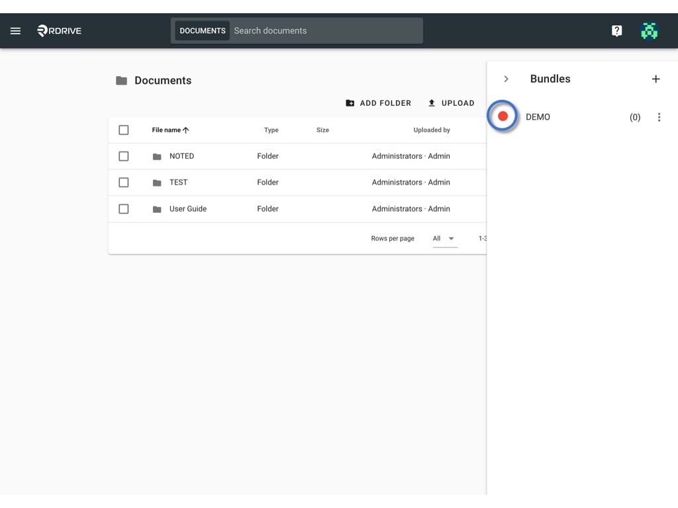Click Administrators · Admin in NOTED row
Viewport: 678px width, 508px height.
pos(411,156)
